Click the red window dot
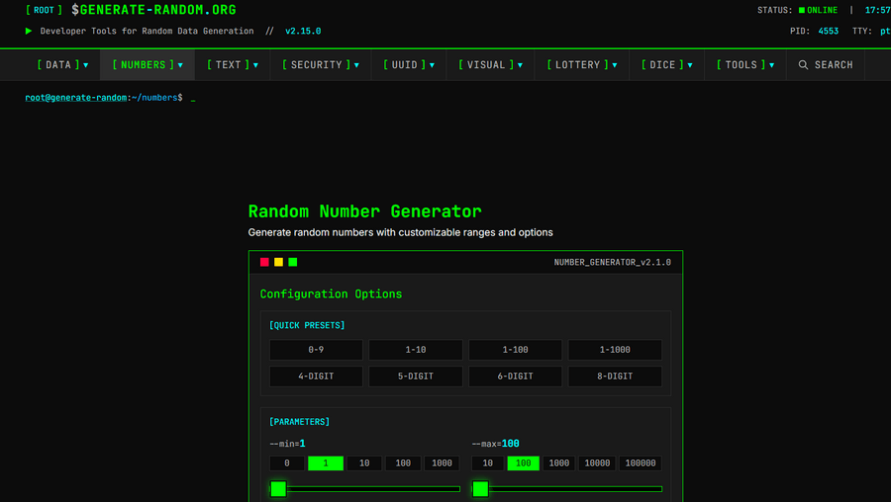The width and height of the screenshot is (891, 502). [x=264, y=262]
